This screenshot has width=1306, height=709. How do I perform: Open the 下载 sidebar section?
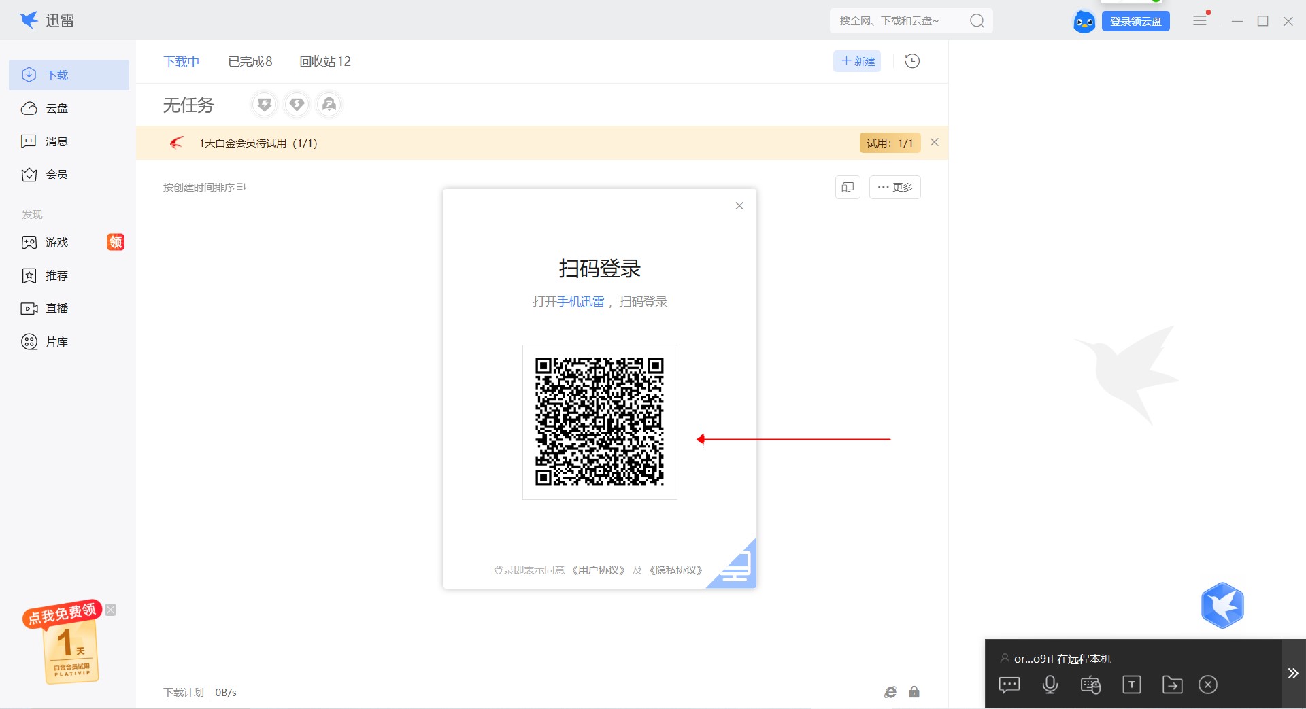[69, 75]
